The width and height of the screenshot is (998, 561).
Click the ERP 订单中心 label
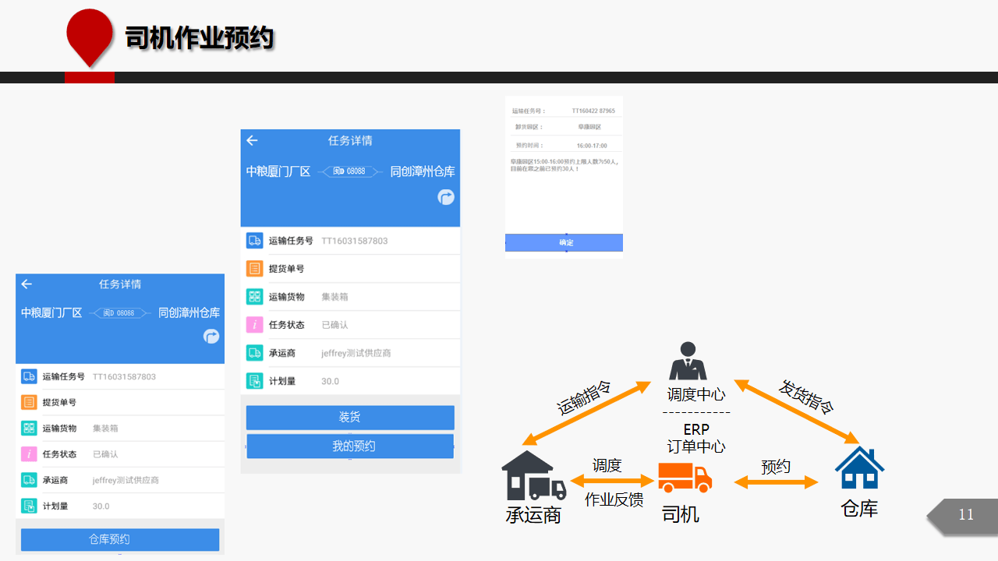[x=696, y=438]
